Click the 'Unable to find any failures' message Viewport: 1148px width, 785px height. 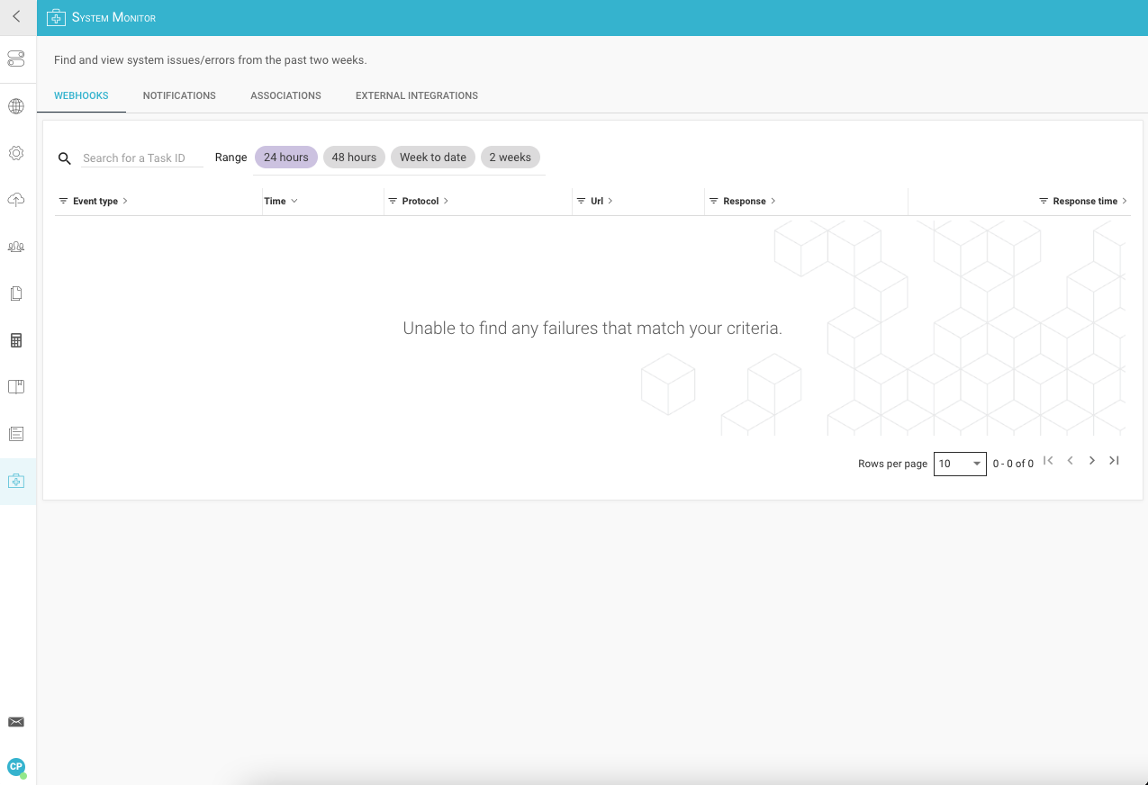(x=592, y=329)
